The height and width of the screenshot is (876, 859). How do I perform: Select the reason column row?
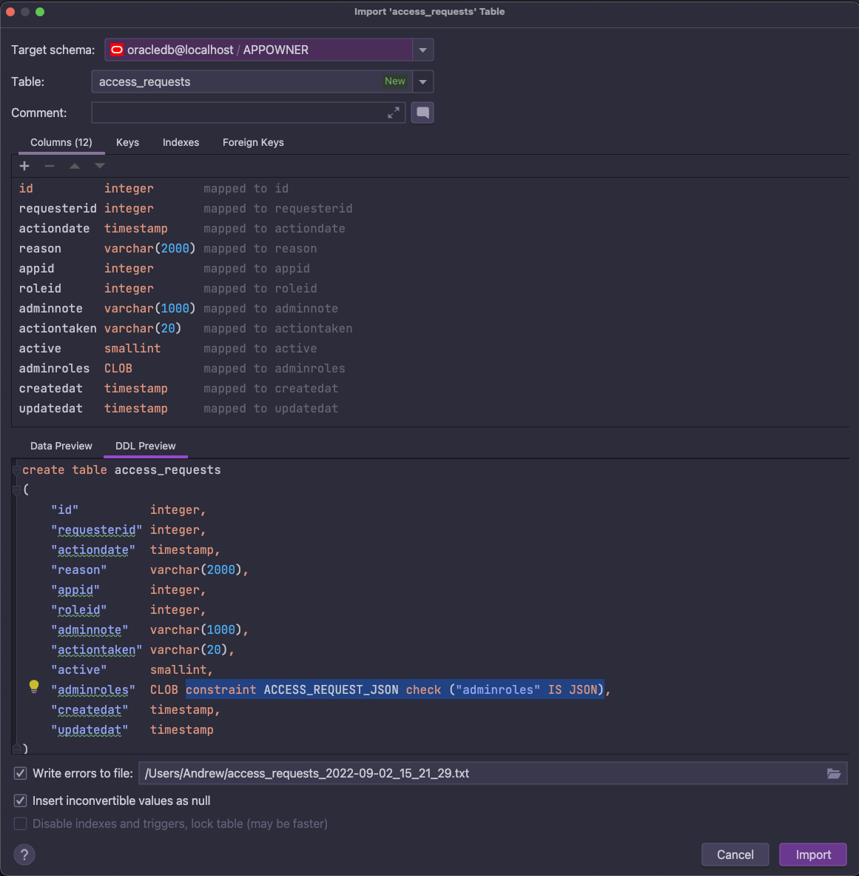[x=430, y=249]
